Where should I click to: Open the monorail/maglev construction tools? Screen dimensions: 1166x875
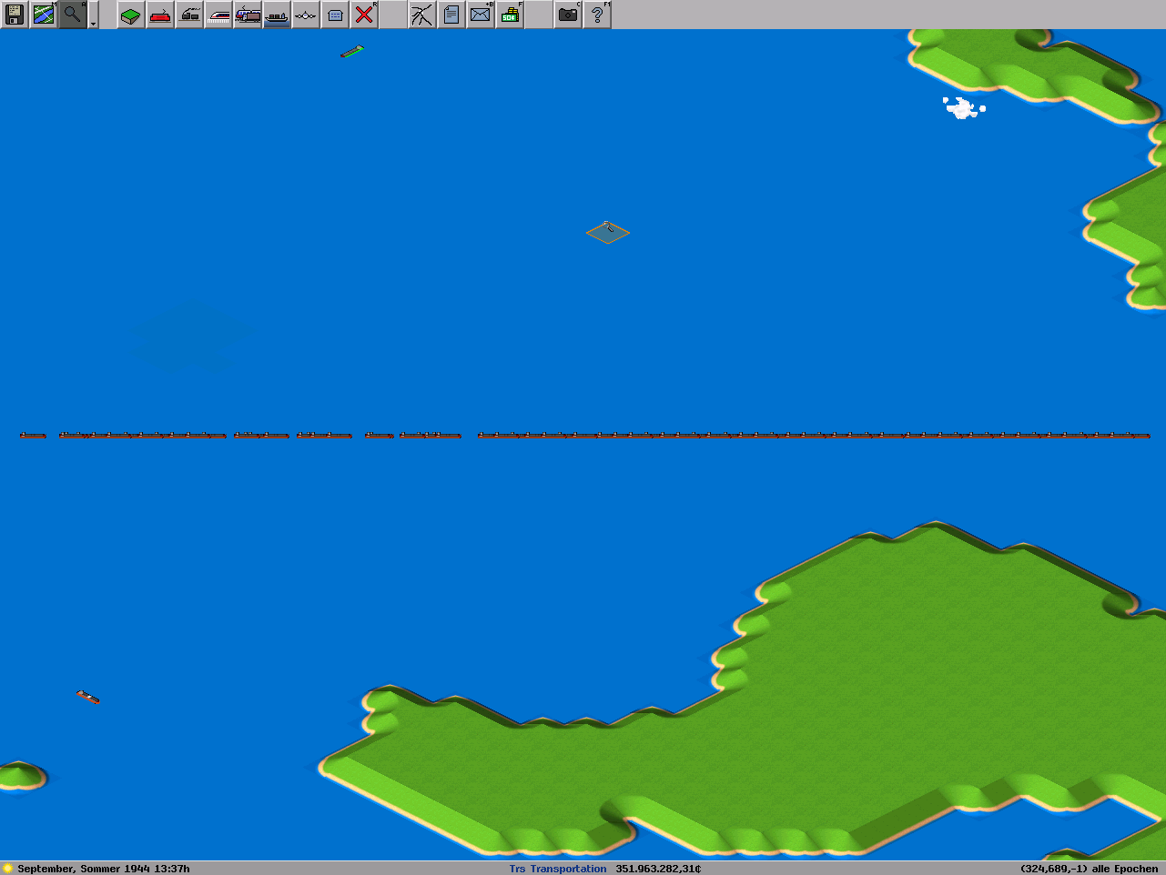coord(218,15)
